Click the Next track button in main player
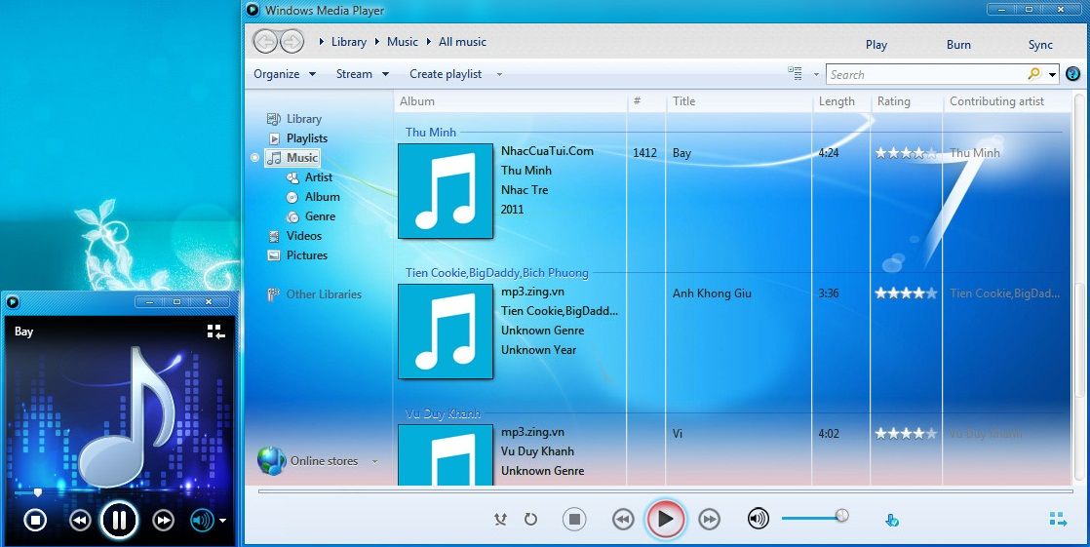 709,519
